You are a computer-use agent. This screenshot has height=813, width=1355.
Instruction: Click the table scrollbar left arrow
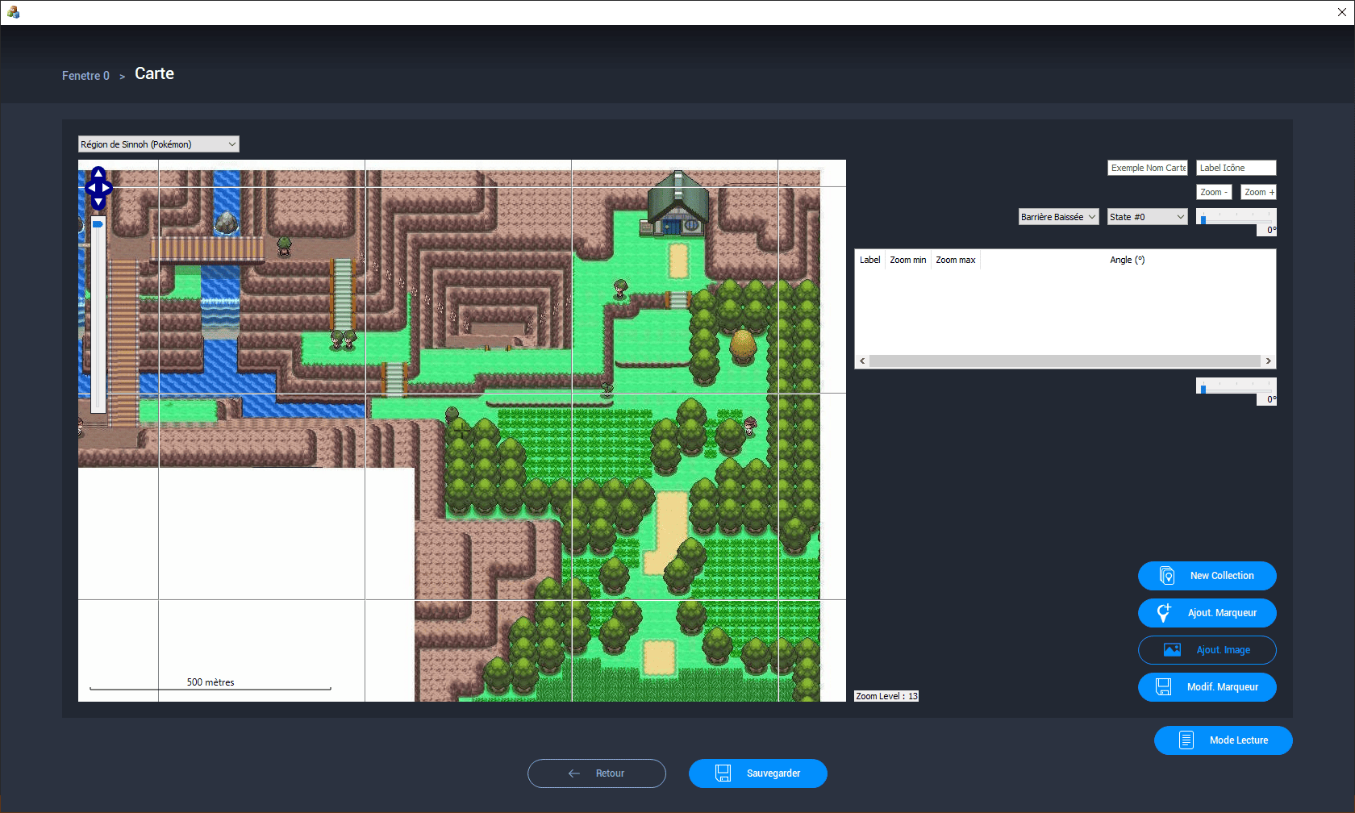(862, 361)
